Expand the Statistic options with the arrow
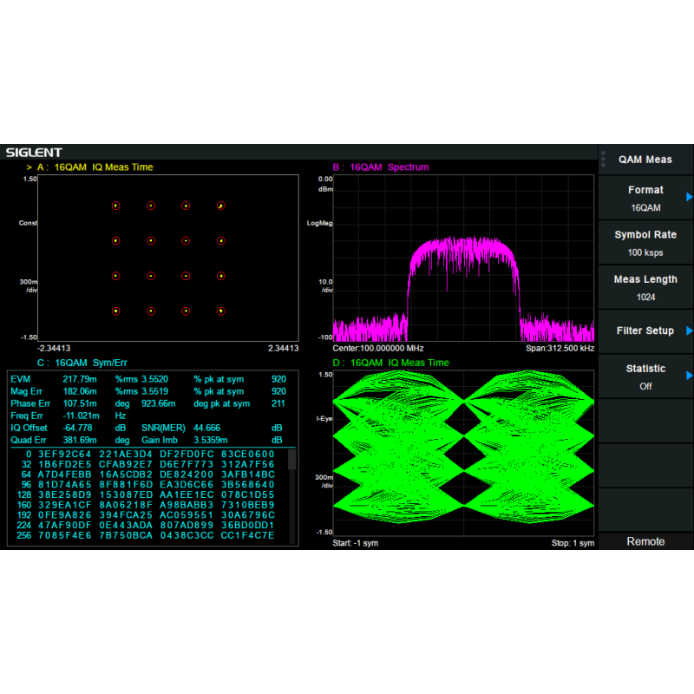694x694 pixels. (689, 376)
